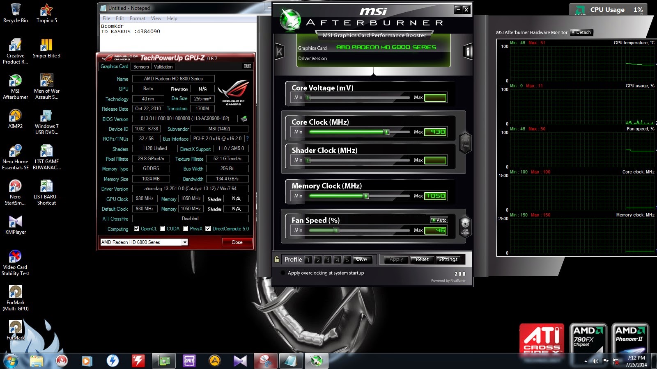Open the Notepad Format menu
This screenshot has height=369, width=657.
pos(138,18)
